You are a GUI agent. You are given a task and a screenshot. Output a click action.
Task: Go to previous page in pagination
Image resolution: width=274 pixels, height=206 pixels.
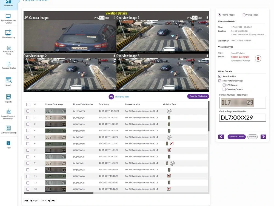31,201
